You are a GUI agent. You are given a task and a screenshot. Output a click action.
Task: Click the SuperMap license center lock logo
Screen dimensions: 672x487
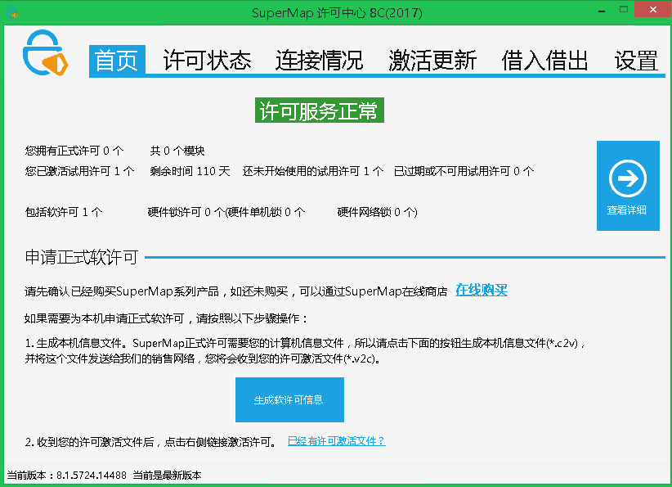[45, 52]
